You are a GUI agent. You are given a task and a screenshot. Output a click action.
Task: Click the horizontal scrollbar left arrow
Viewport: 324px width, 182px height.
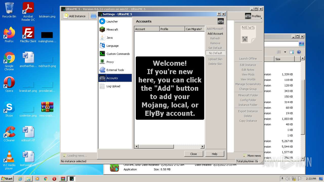tap(136, 147)
